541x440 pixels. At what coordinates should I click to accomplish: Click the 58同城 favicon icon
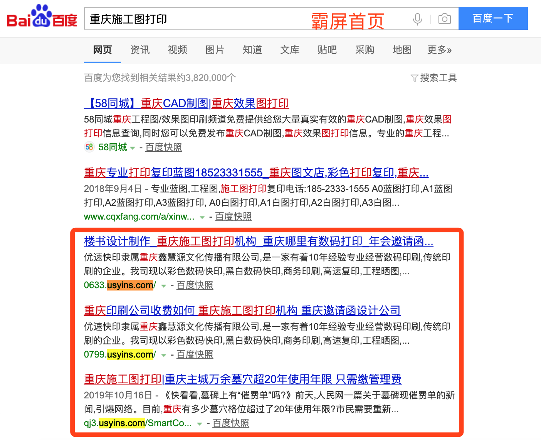89,147
